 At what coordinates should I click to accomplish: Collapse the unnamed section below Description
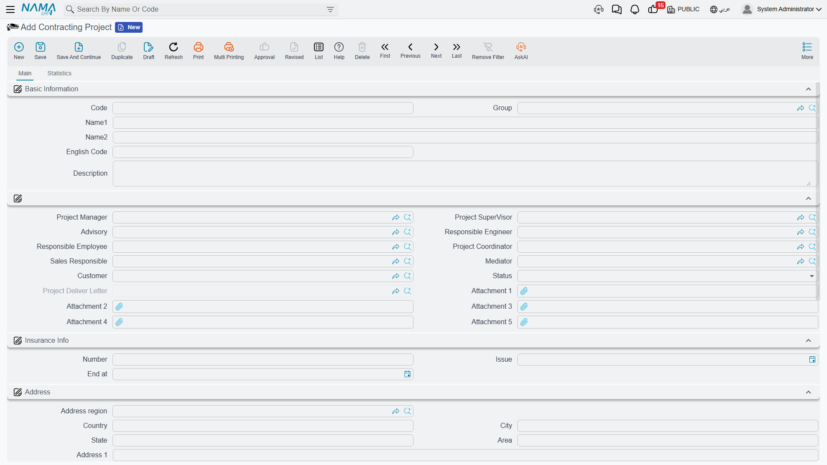pyautogui.click(x=808, y=198)
